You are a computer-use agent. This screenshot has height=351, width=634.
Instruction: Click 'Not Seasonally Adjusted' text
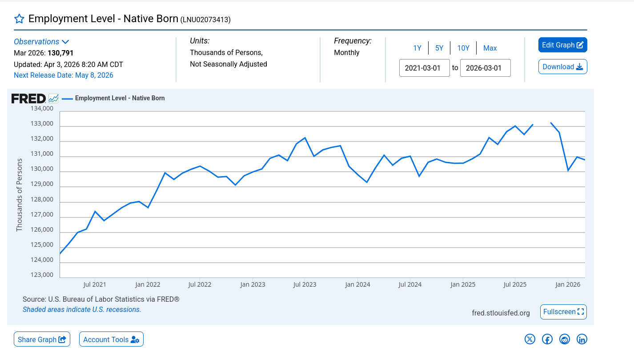(229, 64)
